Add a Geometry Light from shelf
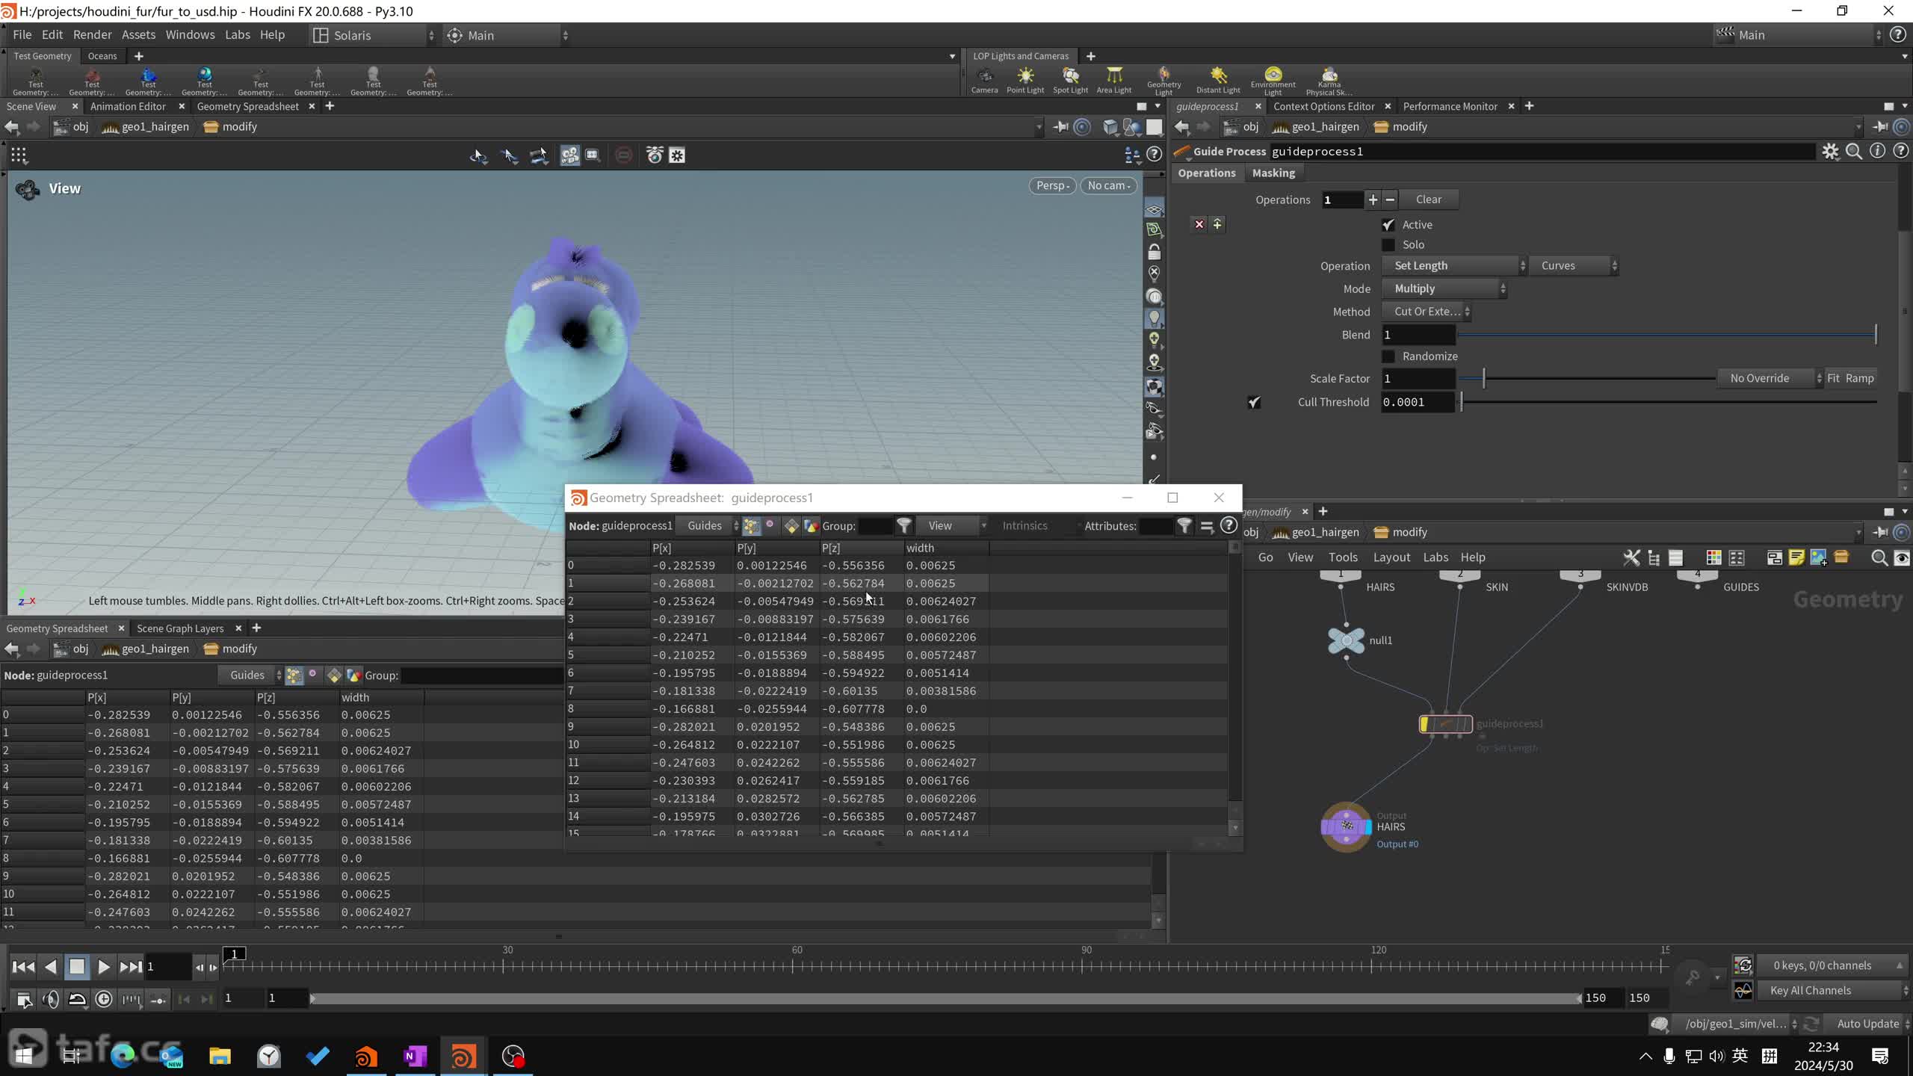Viewport: 1913px width, 1076px height. 1163,81
